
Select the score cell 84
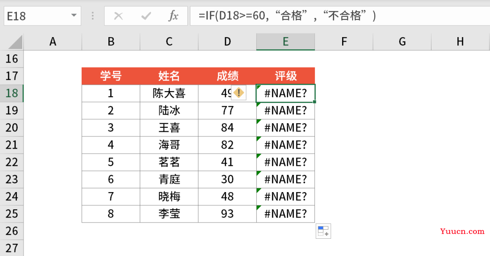coord(227,127)
